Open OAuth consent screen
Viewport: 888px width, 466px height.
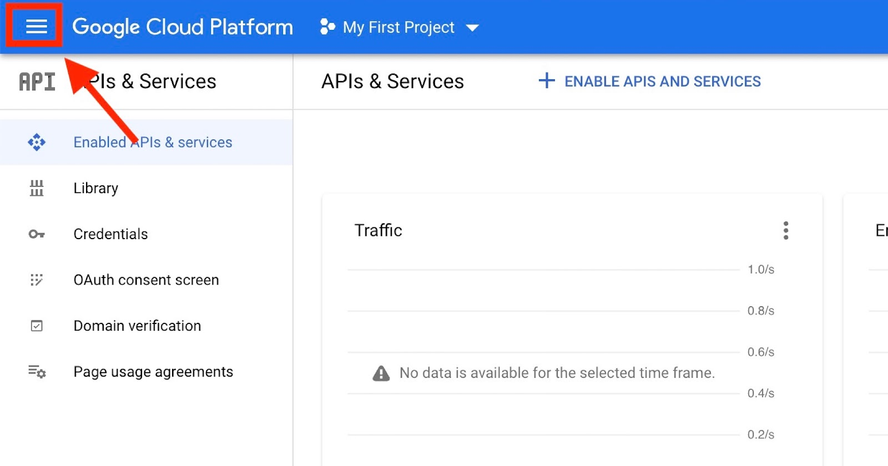coord(147,280)
